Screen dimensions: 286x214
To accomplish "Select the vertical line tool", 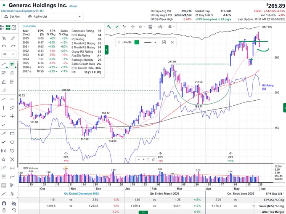I will (x=4, y=108).
